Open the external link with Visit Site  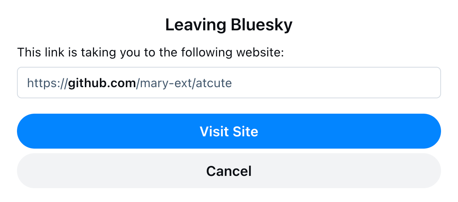pyautogui.click(x=229, y=131)
